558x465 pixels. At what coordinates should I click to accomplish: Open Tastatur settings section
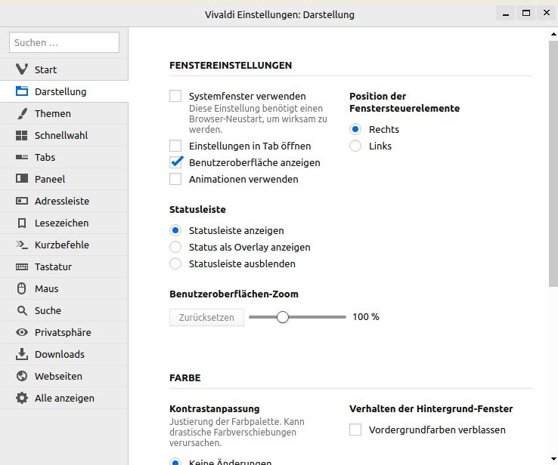[64, 266]
